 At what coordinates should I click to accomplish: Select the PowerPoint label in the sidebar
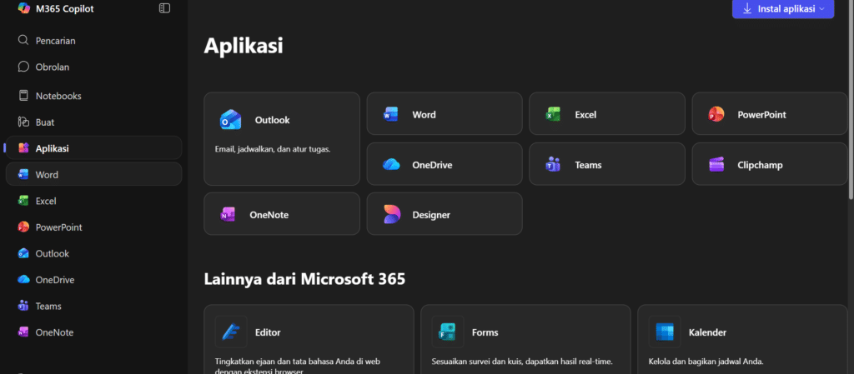tap(59, 227)
